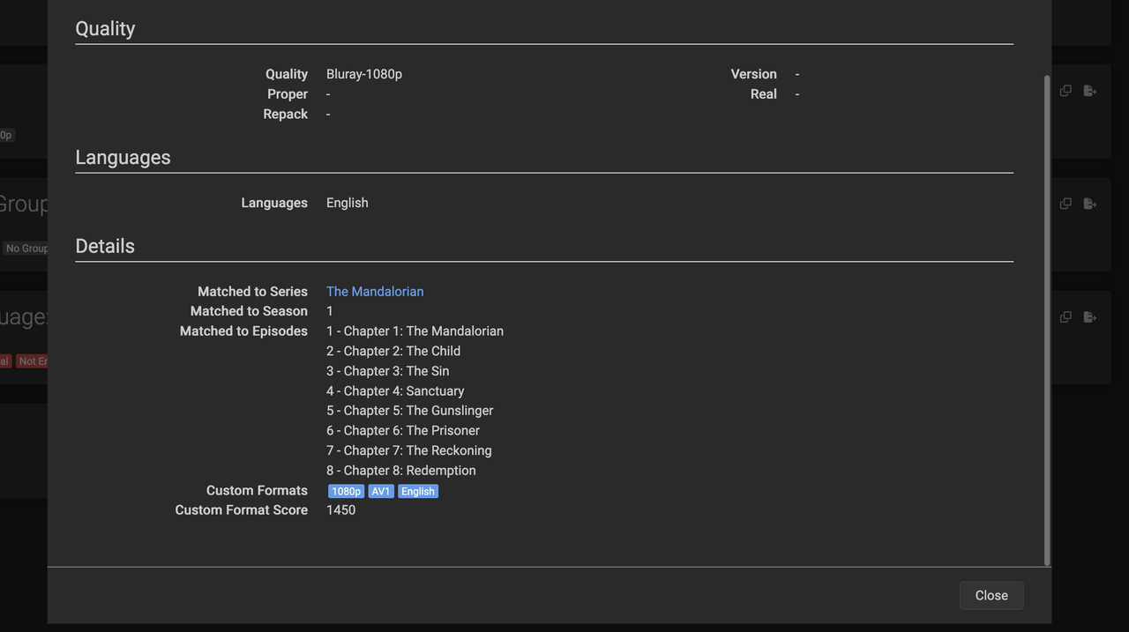Click the export icon in the topmost background row
Image resolution: width=1129 pixels, height=632 pixels.
[1090, 91]
